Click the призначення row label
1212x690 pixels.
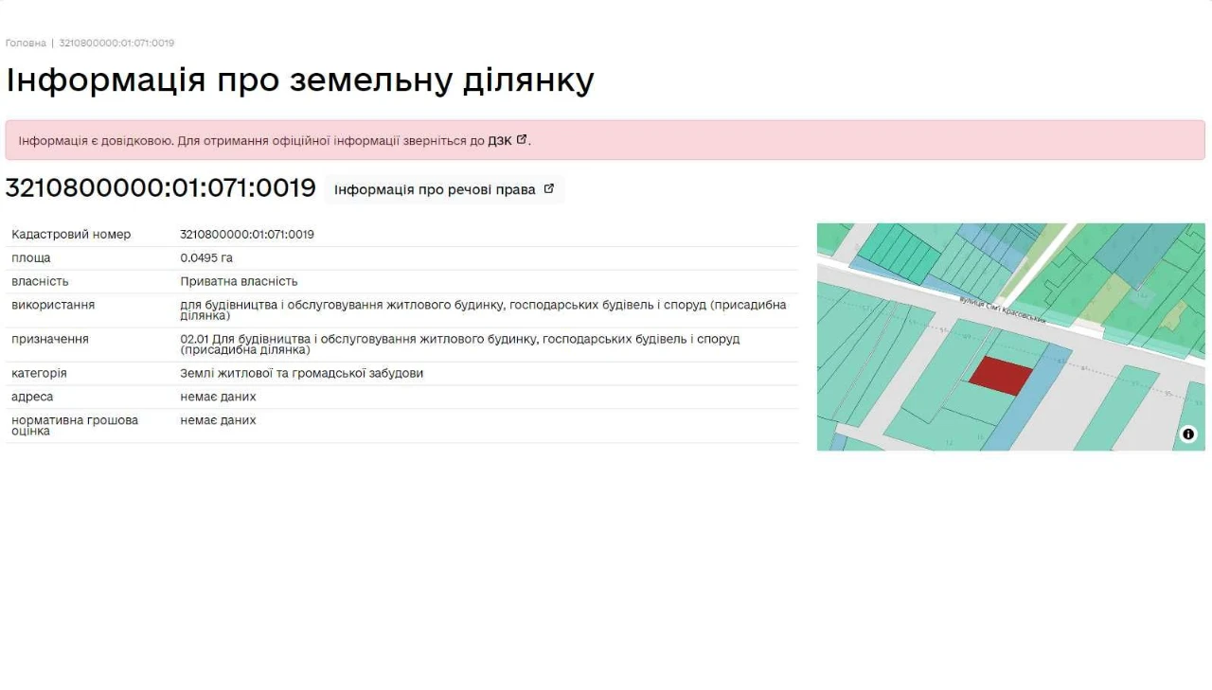pos(50,339)
